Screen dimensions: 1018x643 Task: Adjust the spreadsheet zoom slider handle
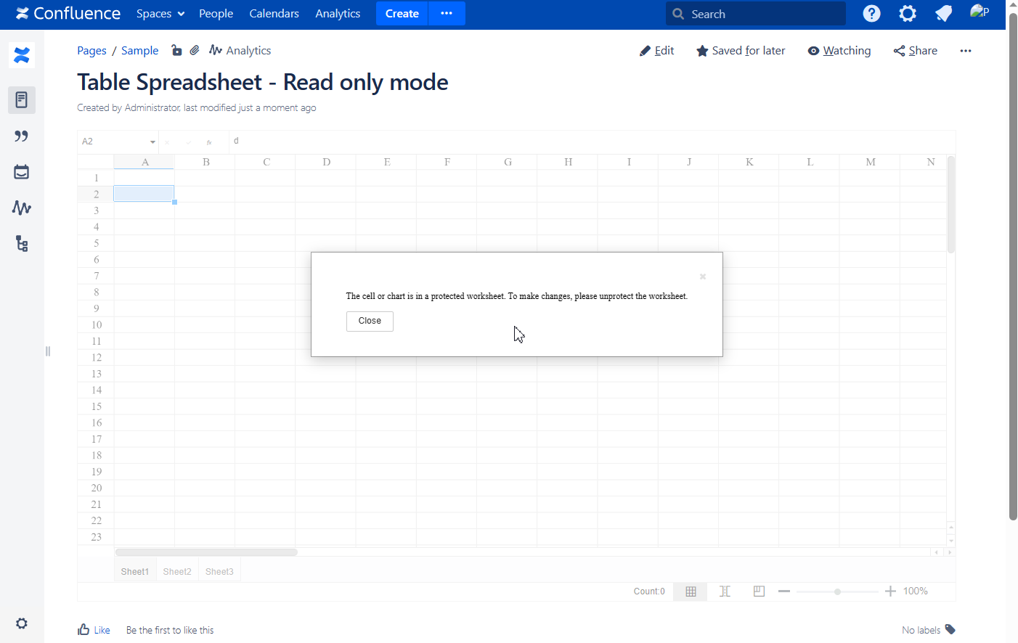tap(837, 591)
